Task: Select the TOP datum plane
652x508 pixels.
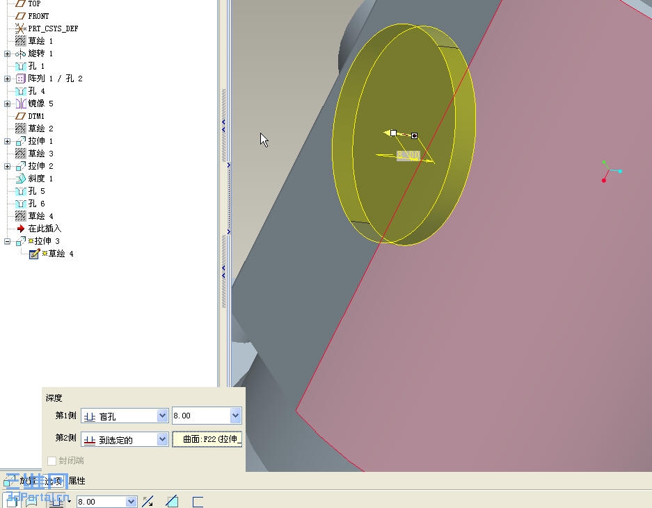Action: (28, 3)
